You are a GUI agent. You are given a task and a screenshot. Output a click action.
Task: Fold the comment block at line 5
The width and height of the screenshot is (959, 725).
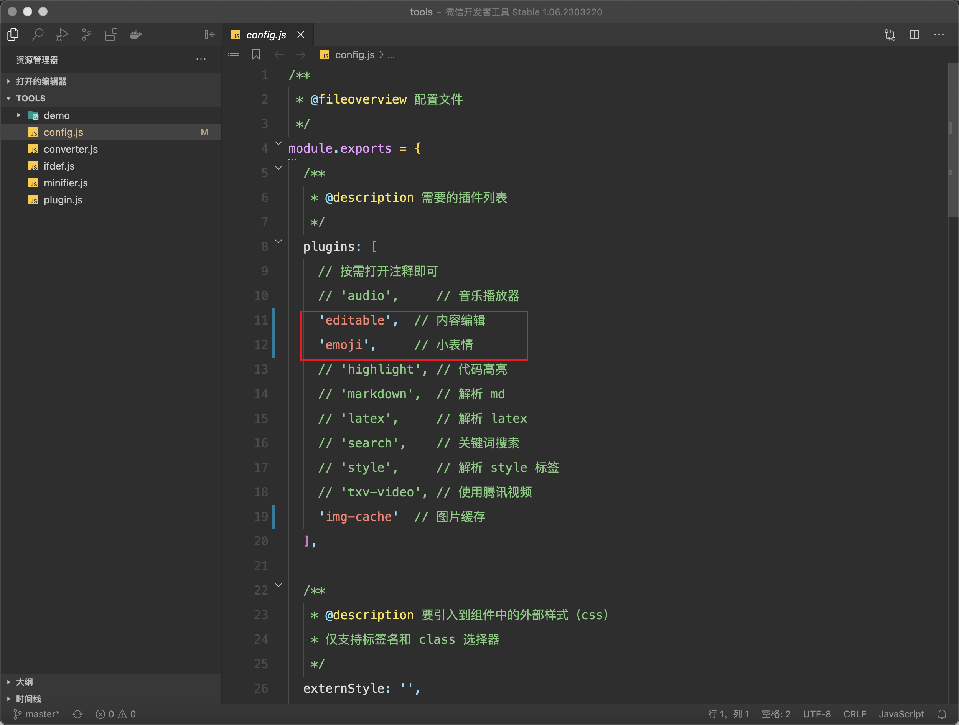279,168
